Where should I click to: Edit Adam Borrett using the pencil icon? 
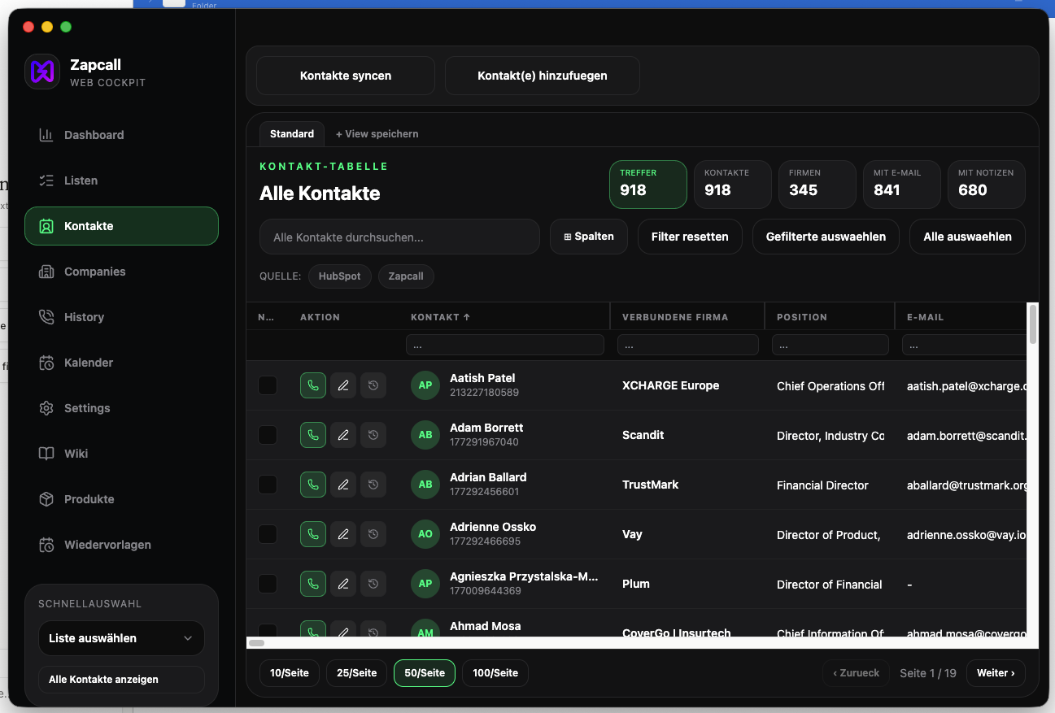[x=343, y=435]
